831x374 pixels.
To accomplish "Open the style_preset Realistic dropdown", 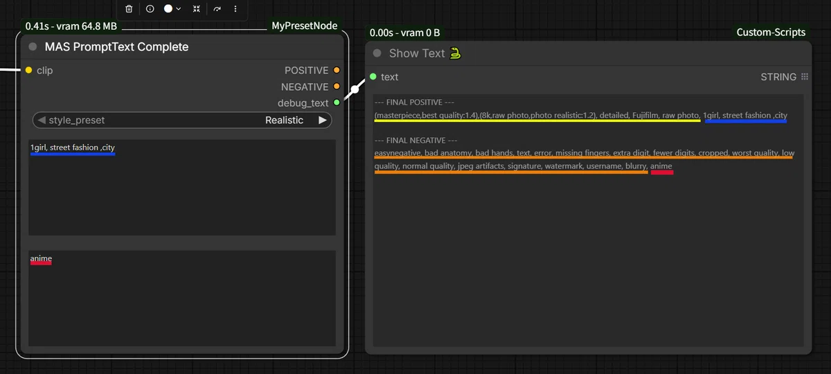I will click(182, 120).
